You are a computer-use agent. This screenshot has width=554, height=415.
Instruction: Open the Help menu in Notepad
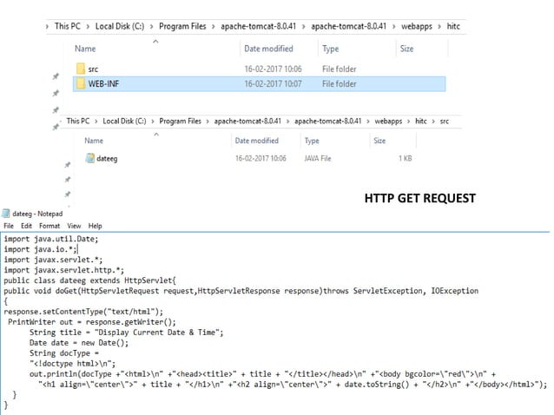coord(95,226)
